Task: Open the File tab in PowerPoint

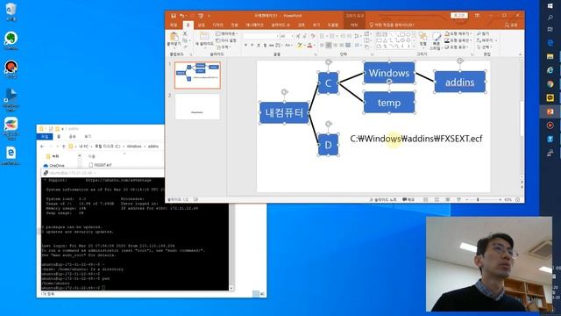Action: click(x=174, y=25)
